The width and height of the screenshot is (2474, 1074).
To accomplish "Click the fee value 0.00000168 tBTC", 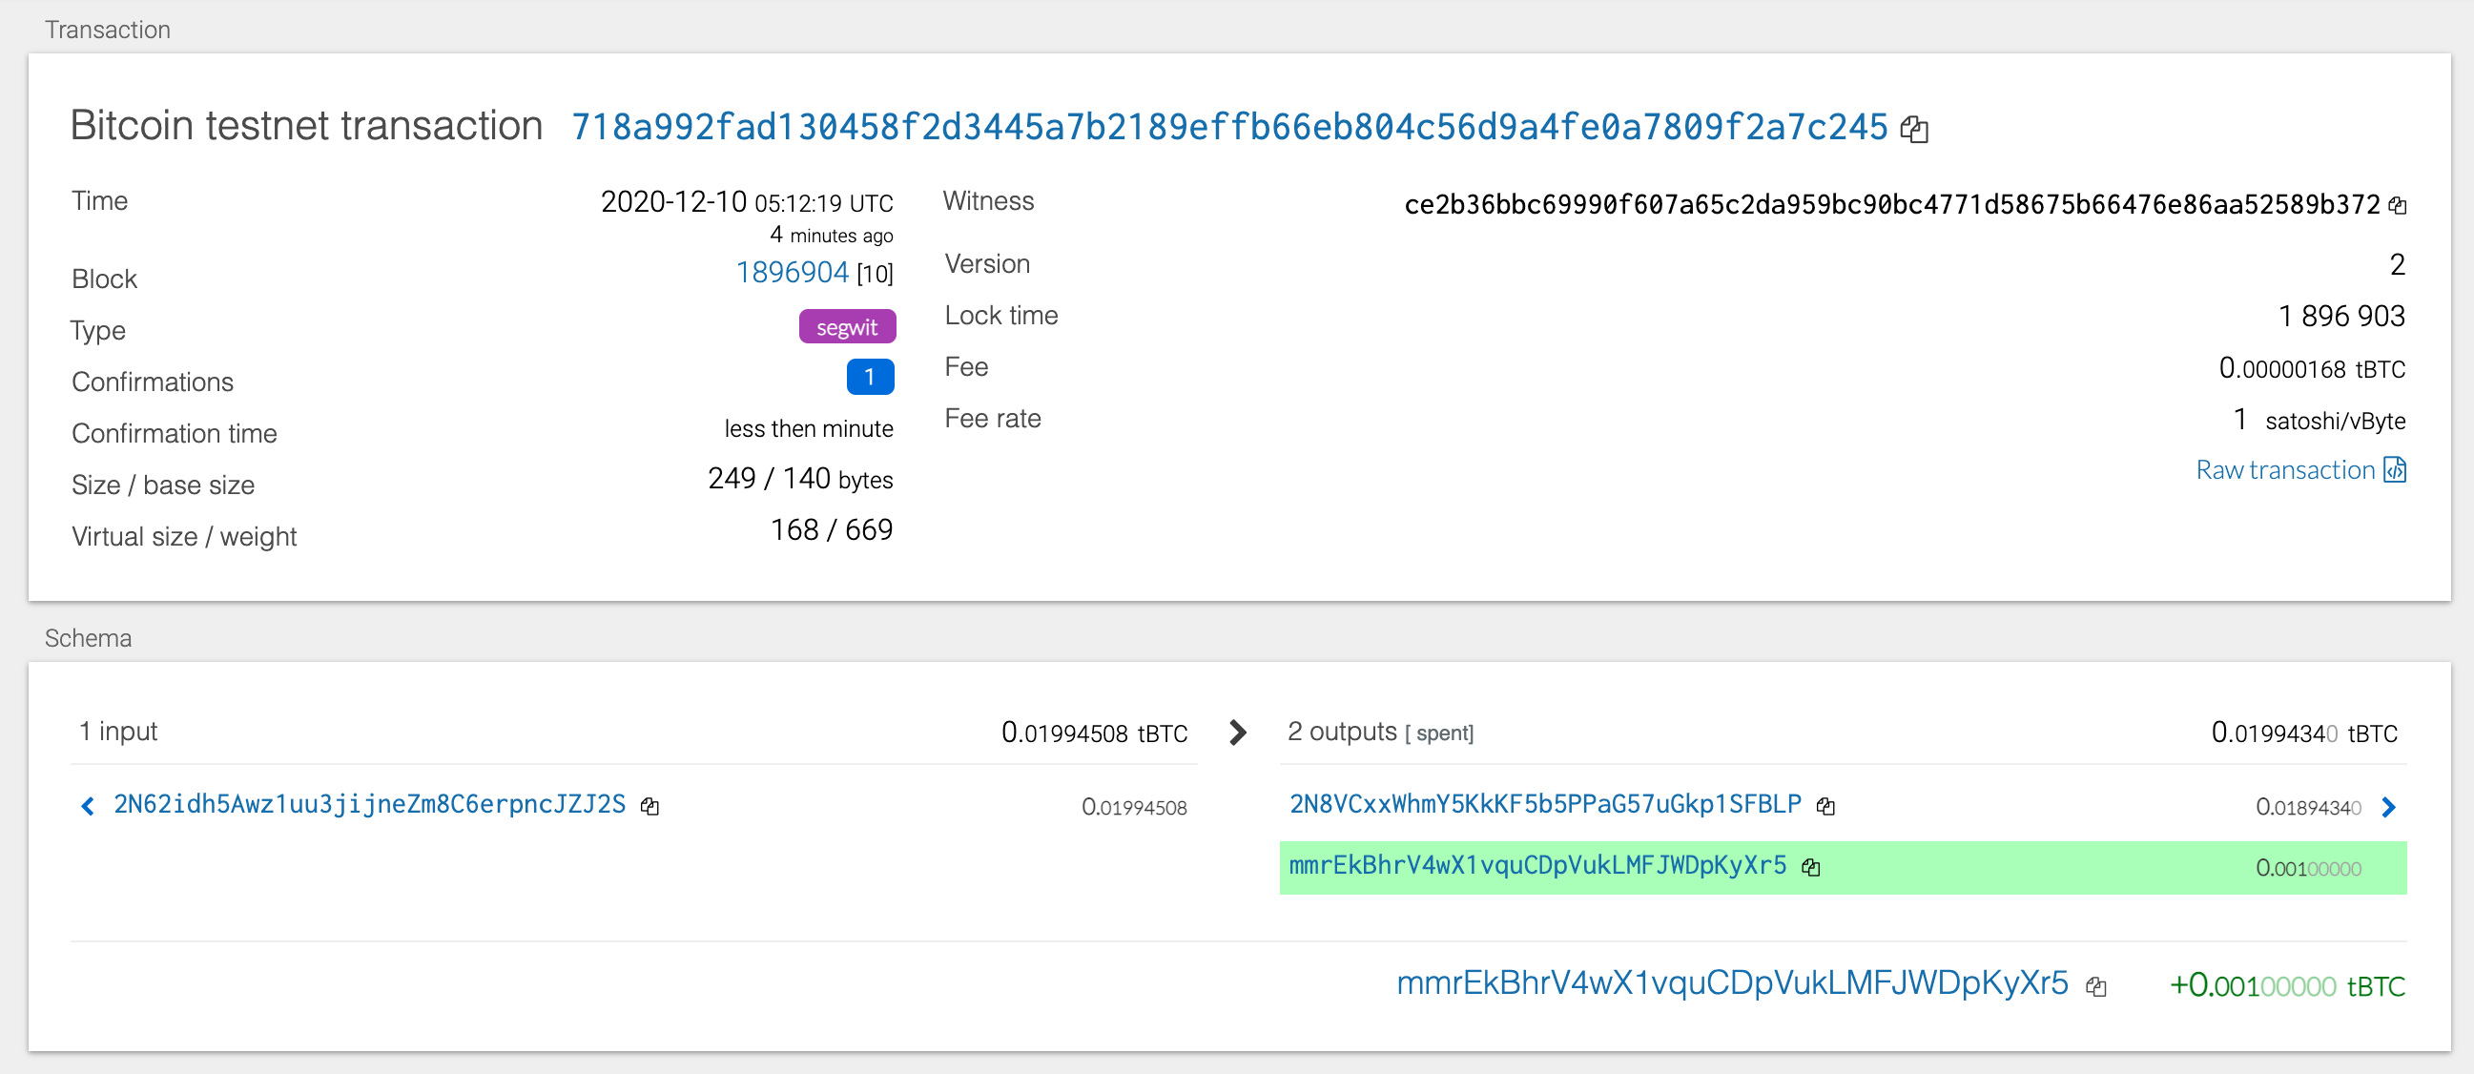I will coord(2312,368).
